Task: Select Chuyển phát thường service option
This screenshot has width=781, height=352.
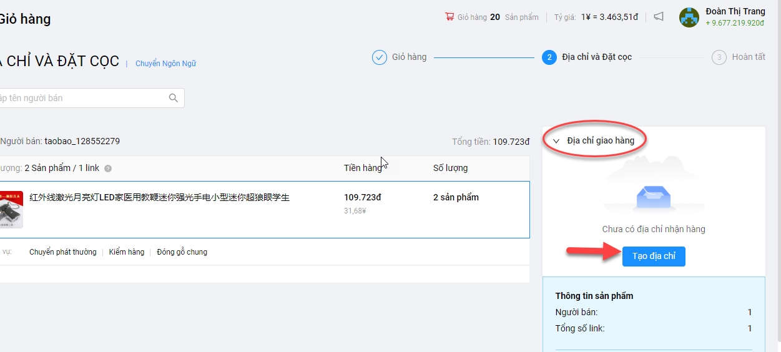Action: [x=62, y=252]
